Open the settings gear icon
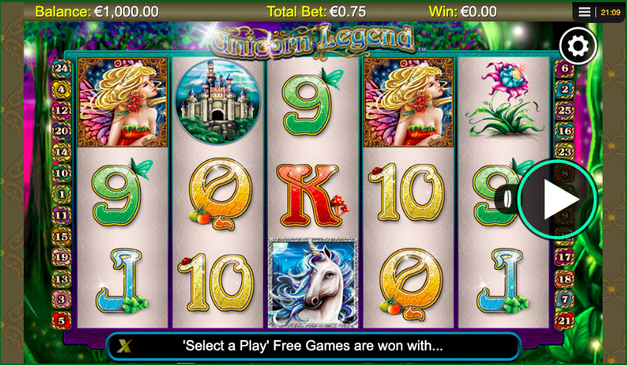This screenshot has width=627, height=365. point(578,47)
